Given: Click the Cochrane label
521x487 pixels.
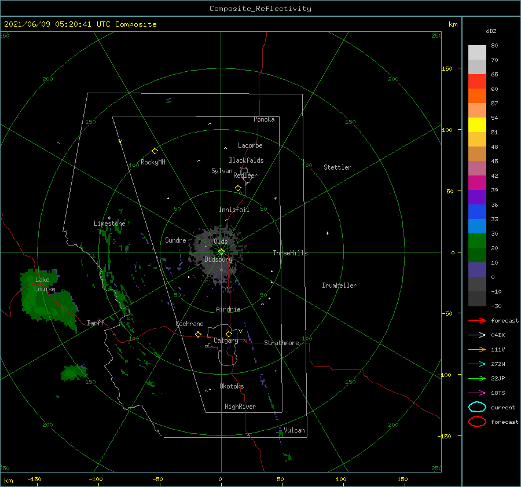Looking at the screenshot, I should pyautogui.click(x=189, y=324).
